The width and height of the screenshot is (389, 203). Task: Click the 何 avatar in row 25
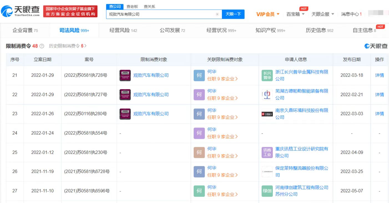tap(199, 152)
